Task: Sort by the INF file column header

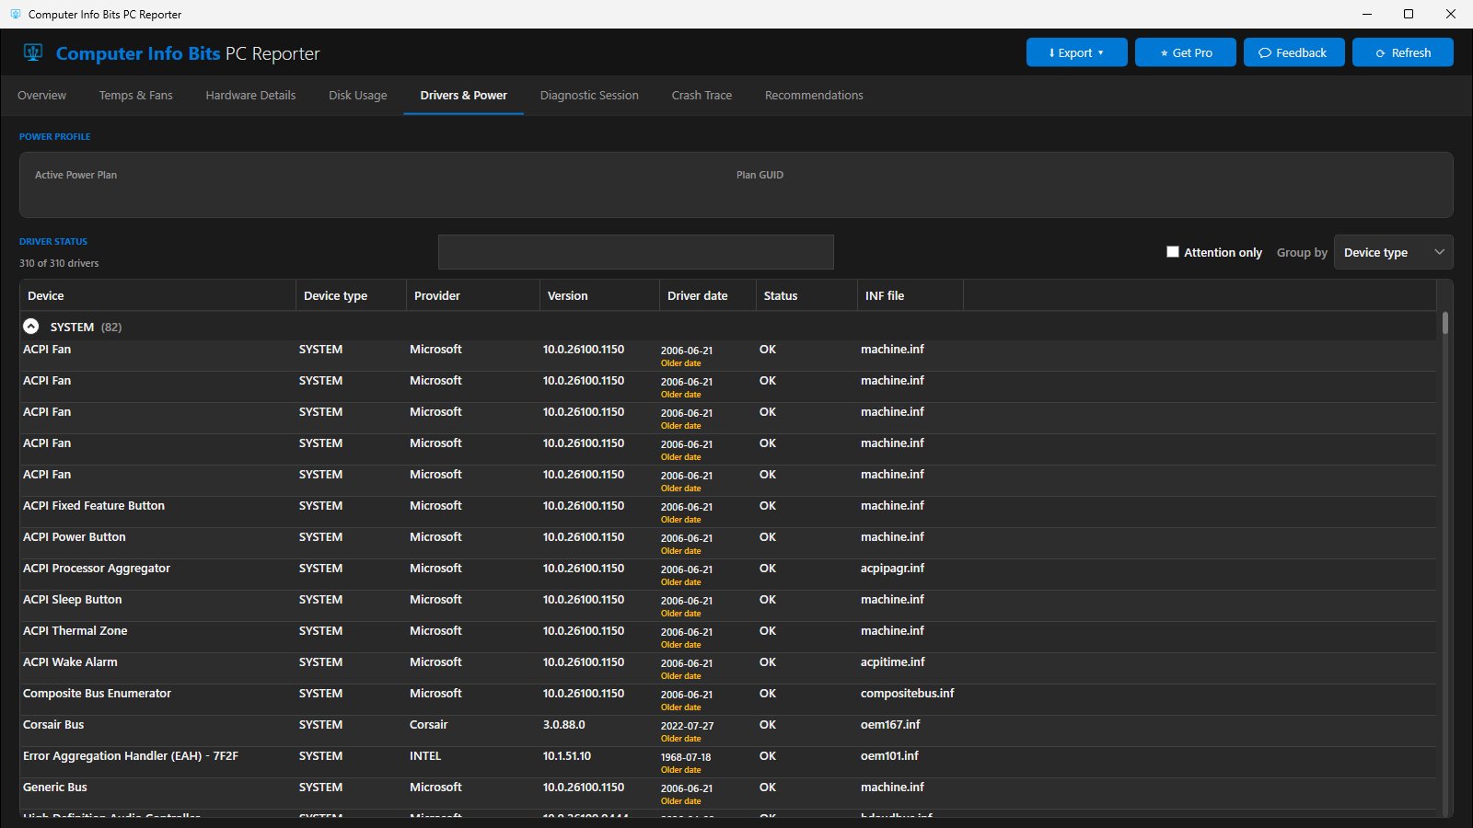Action: click(x=910, y=295)
